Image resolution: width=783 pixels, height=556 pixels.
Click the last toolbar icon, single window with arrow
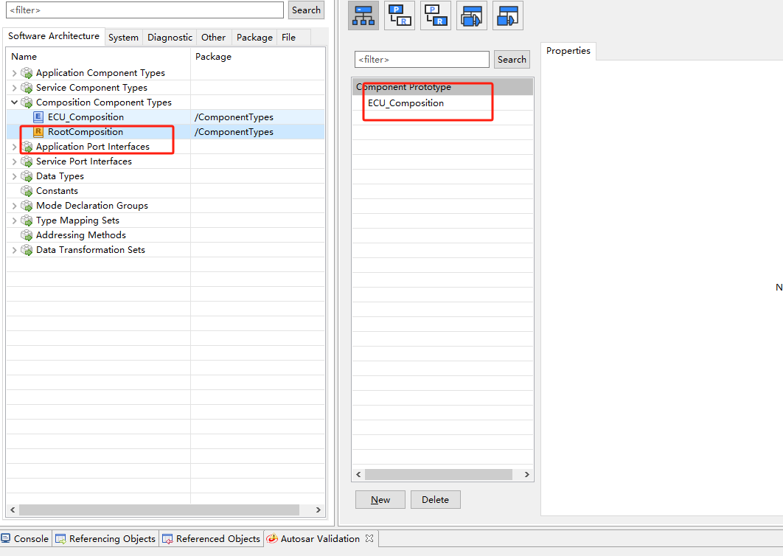click(508, 15)
